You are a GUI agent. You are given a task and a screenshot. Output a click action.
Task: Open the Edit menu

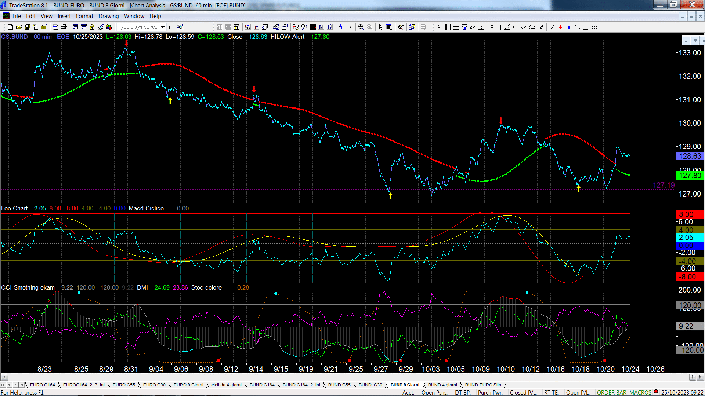31,16
